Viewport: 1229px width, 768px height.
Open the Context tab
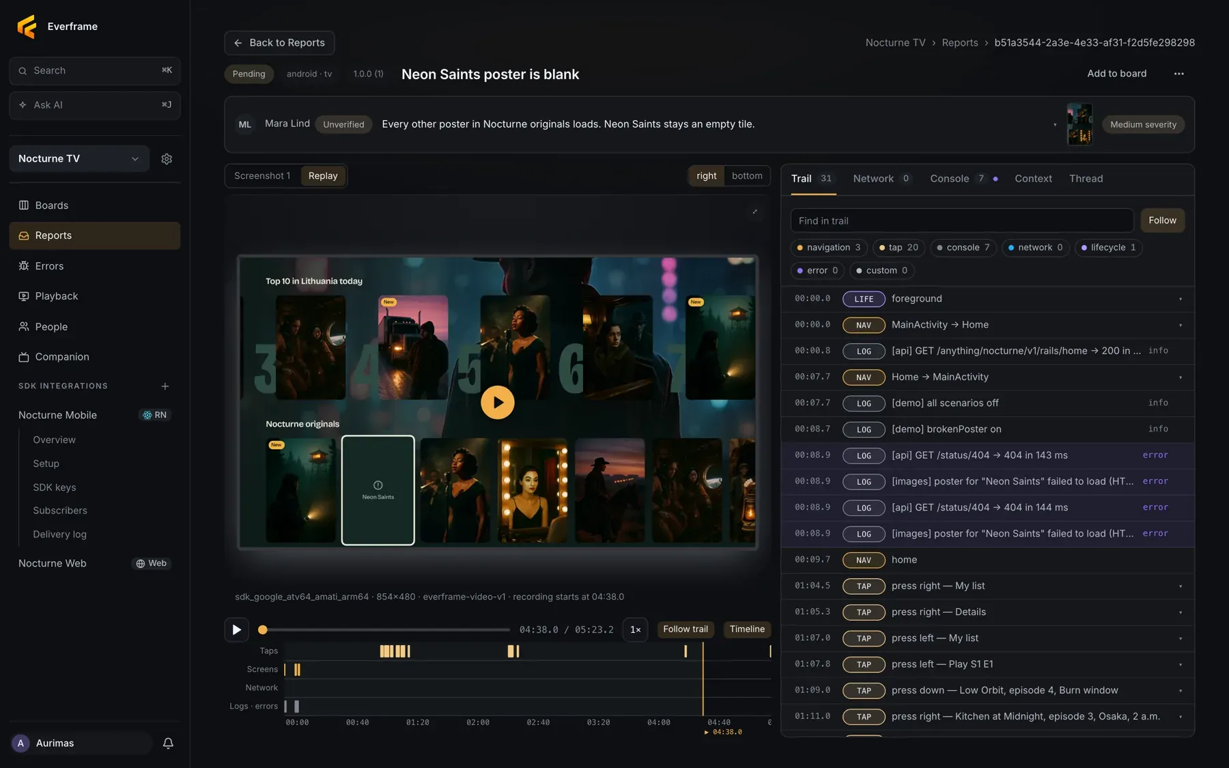coord(1033,179)
